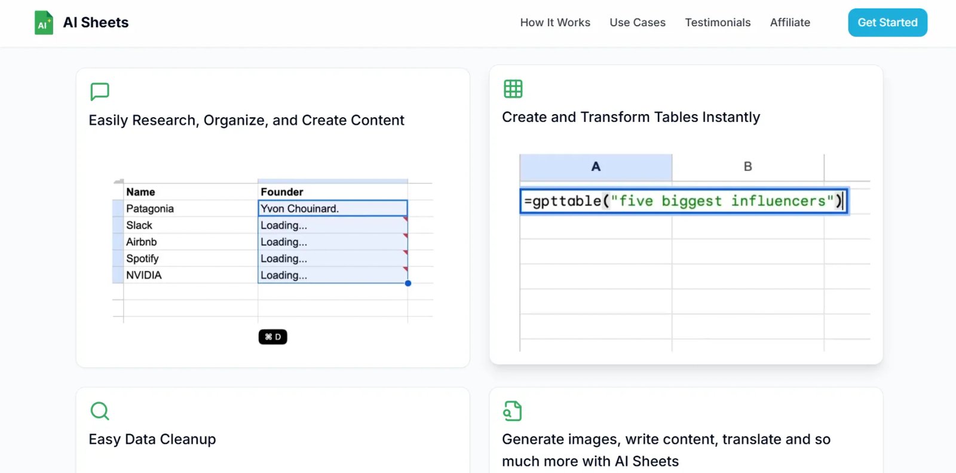The image size is (956, 473).
Task: Open the How It Works menu link
Action: tap(555, 23)
